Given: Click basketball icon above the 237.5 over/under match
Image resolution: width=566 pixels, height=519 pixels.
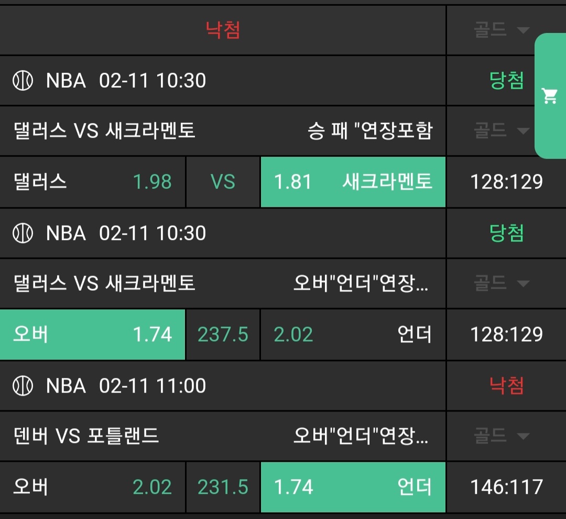Looking at the screenshot, I should (23, 233).
